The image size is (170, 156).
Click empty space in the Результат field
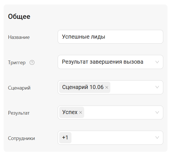click(118, 113)
